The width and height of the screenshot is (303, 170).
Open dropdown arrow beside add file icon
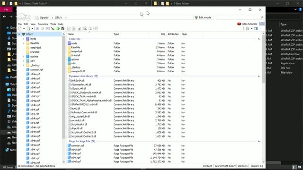pos(32,29)
